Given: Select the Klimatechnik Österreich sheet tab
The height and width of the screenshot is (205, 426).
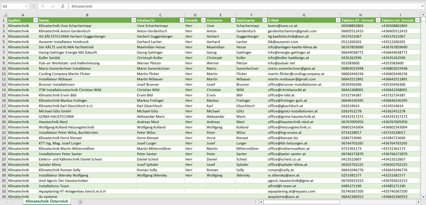Looking at the screenshot, I should (x=47, y=201).
